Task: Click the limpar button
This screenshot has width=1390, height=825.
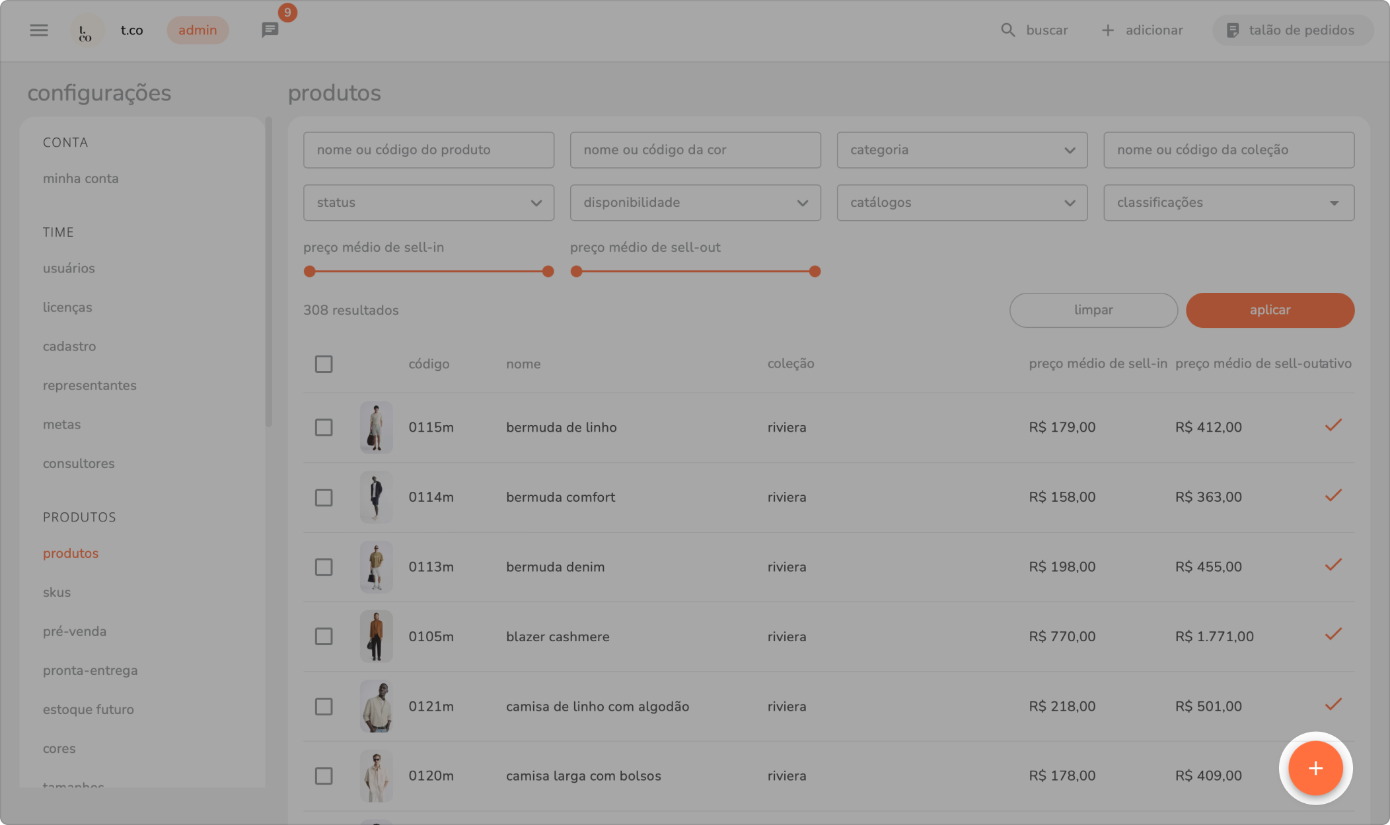Action: coord(1093,310)
